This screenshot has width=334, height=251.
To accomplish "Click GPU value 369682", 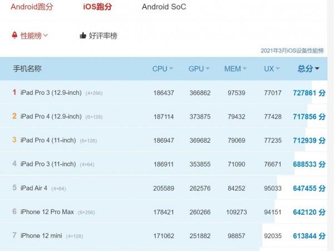I will click(x=200, y=141).
